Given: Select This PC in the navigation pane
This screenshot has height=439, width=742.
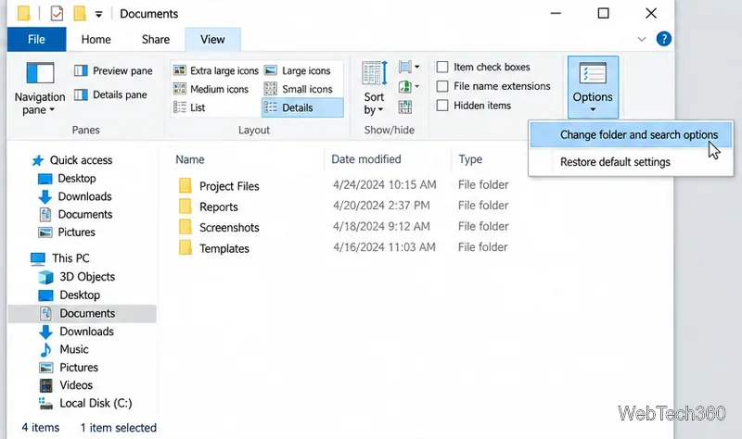Looking at the screenshot, I should (60, 258).
